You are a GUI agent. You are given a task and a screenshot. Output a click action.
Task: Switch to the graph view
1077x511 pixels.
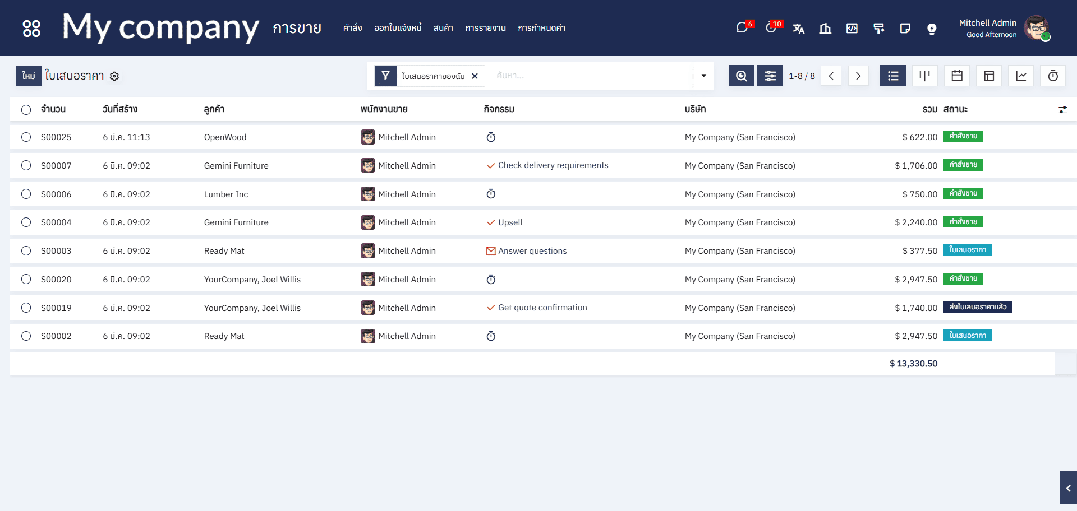tap(1021, 76)
